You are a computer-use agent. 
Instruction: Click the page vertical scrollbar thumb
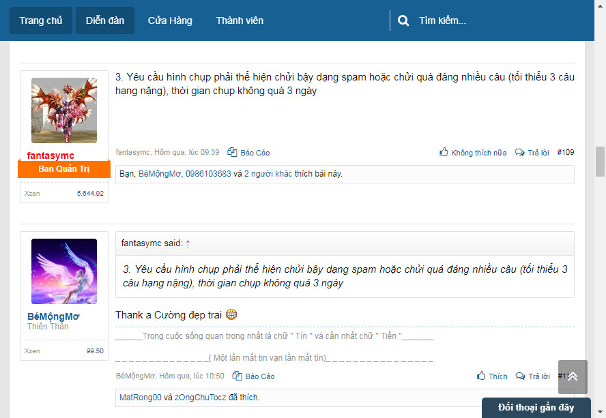tap(600, 161)
